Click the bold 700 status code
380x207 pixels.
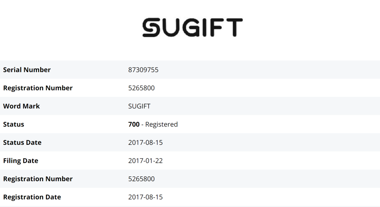point(134,124)
